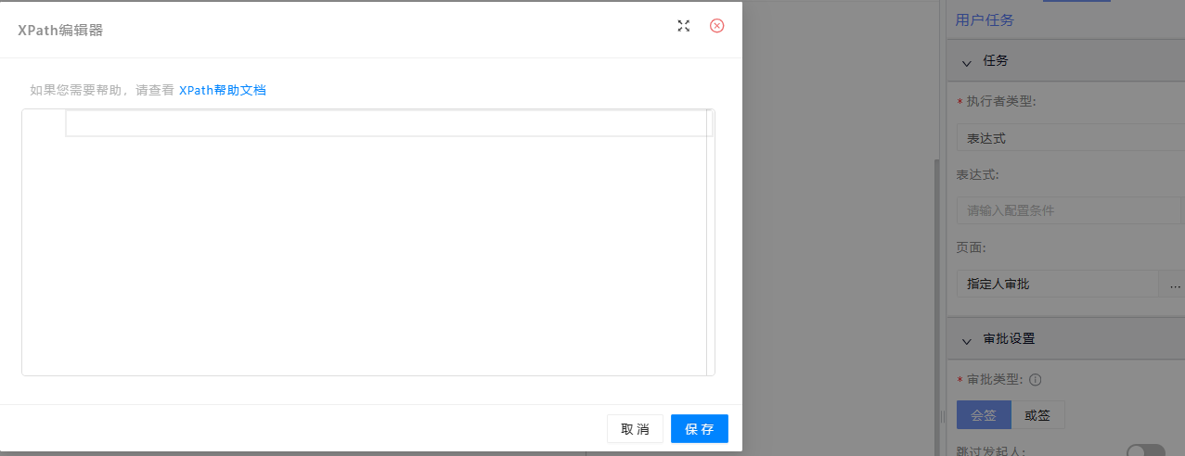The height and width of the screenshot is (456, 1185).
Task: Collapse the 审批设置 section chevron
Action: click(x=967, y=339)
